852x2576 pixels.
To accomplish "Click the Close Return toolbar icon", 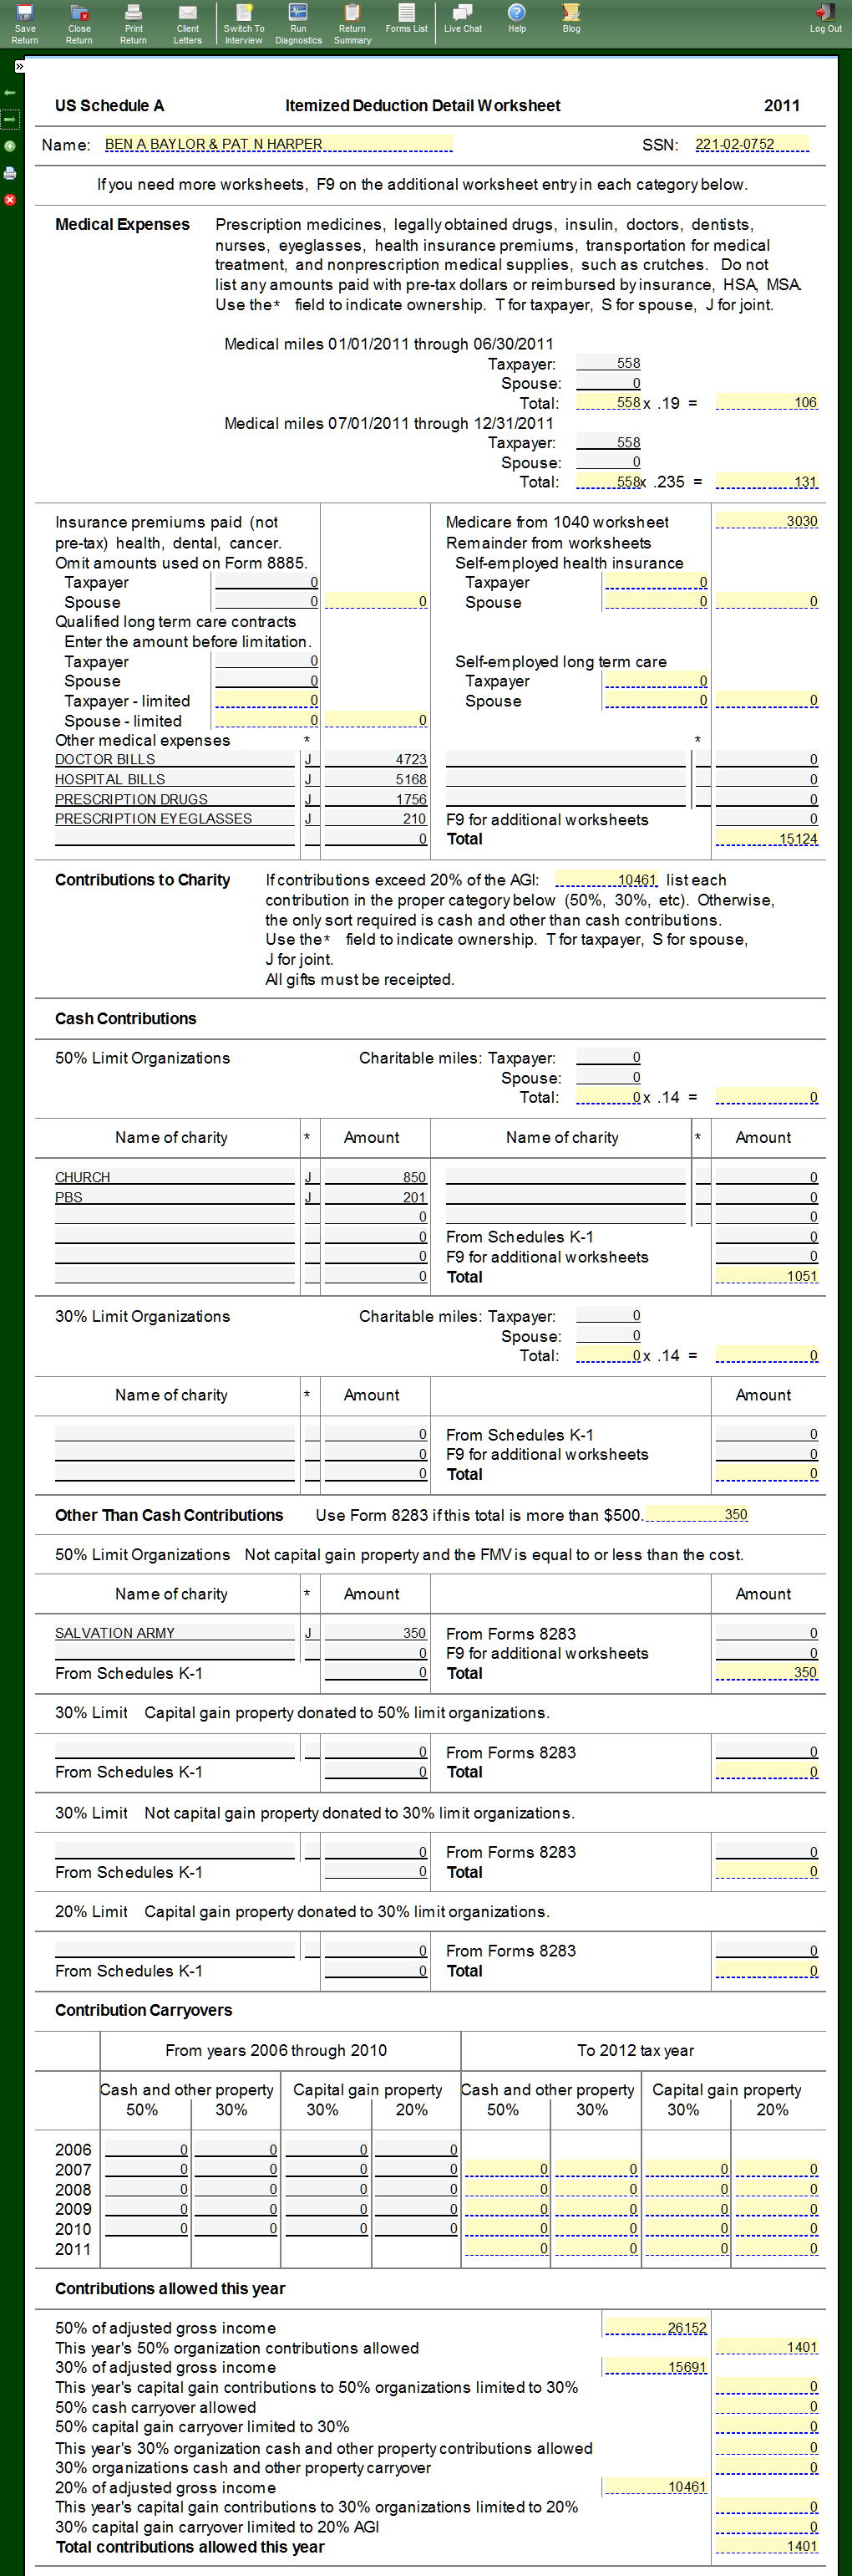I will [x=79, y=22].
